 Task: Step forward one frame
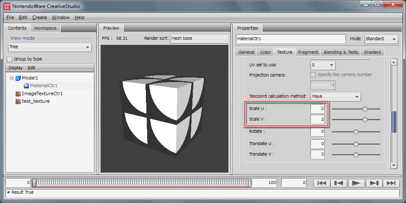point(374,183)
